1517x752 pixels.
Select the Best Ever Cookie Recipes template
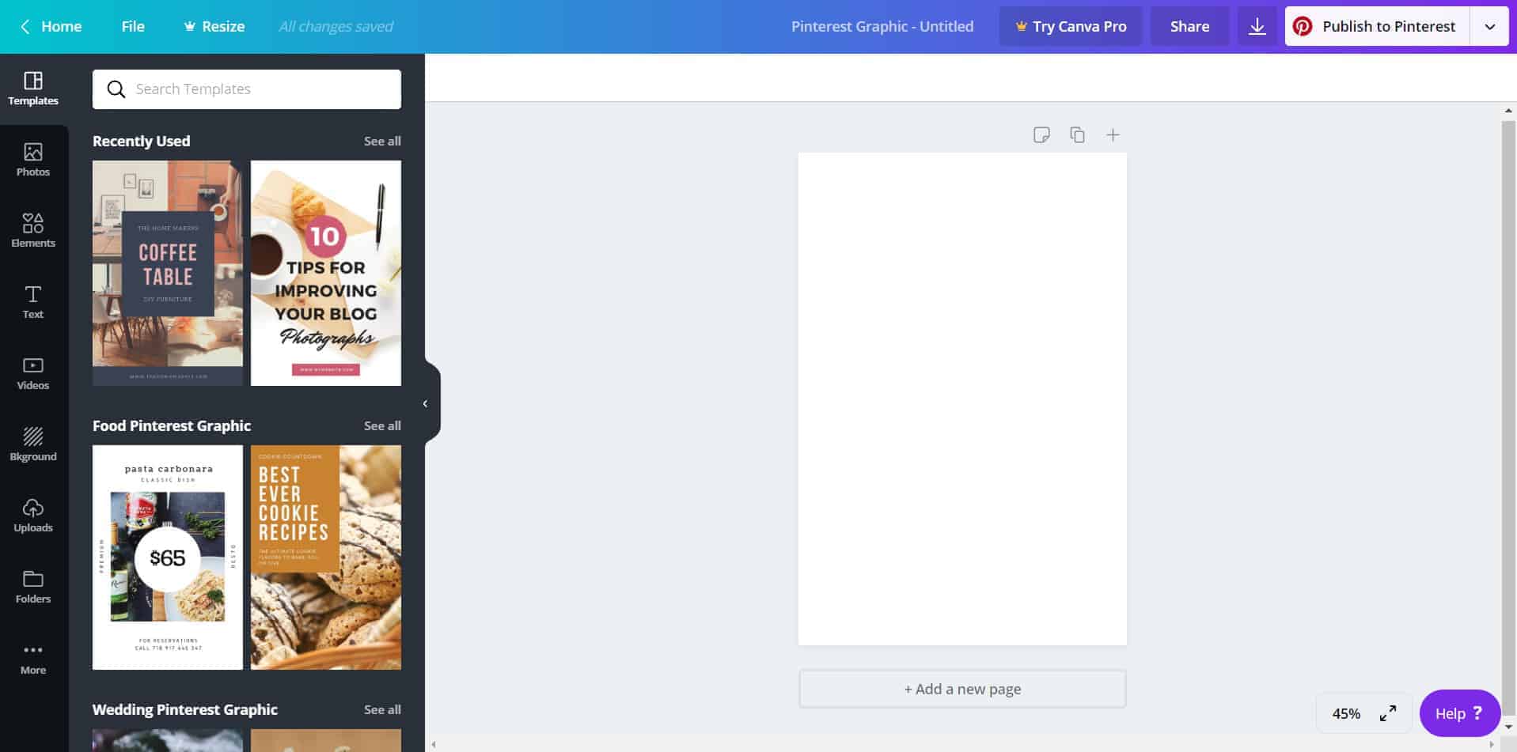(326, 557)
